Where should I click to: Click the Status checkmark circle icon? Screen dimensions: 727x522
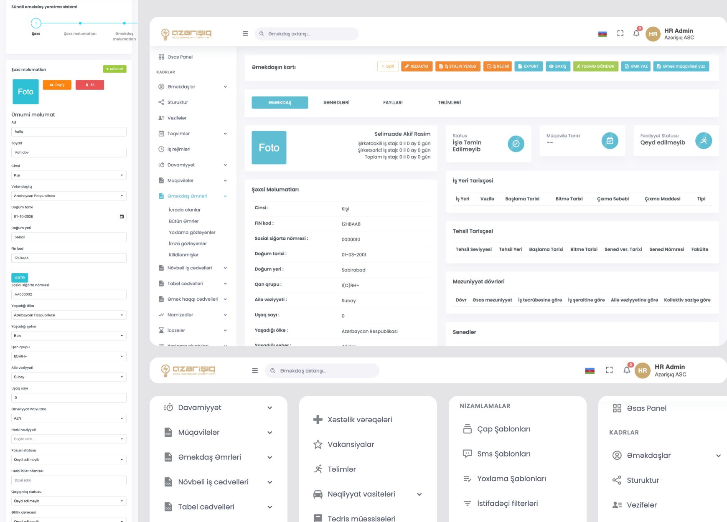point(516,144)
